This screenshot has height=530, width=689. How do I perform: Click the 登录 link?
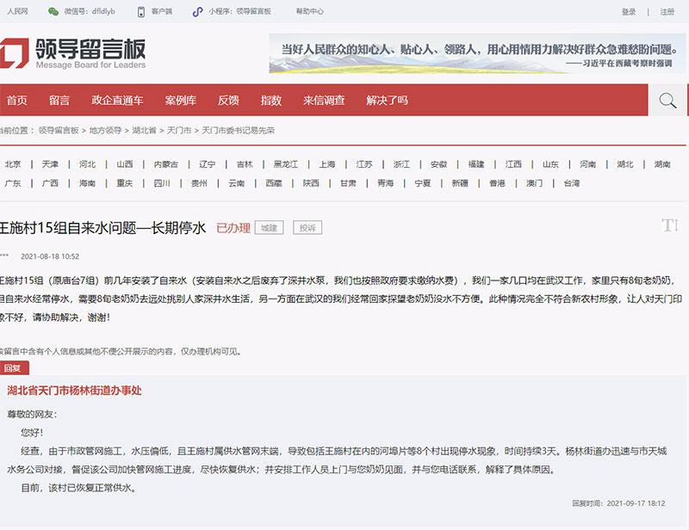pos(629,12)
